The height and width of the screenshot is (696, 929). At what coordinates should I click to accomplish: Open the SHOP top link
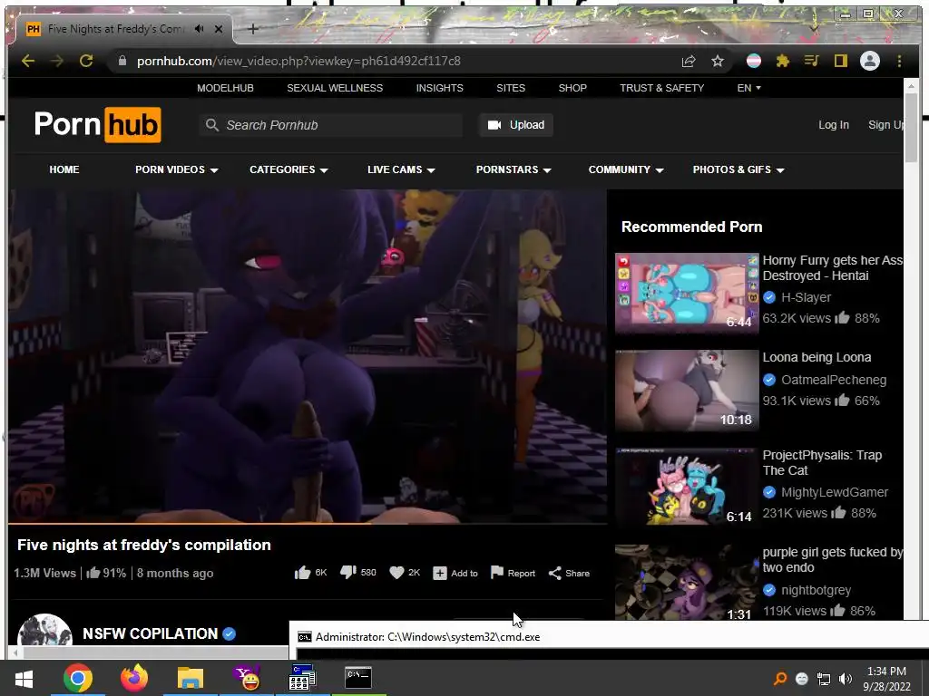click(x=572, y=88)
